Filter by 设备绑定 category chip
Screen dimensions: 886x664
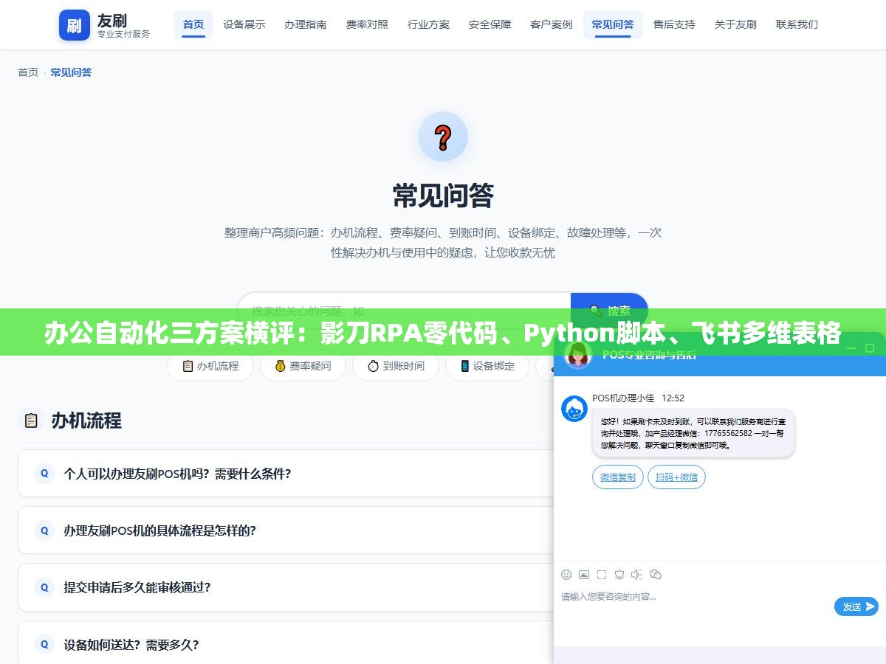coord(487,366)
